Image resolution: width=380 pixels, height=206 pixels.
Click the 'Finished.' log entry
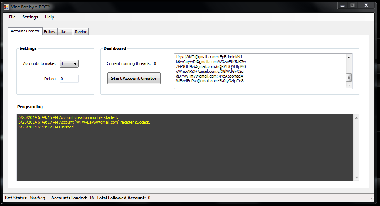(x=46, y=127)
